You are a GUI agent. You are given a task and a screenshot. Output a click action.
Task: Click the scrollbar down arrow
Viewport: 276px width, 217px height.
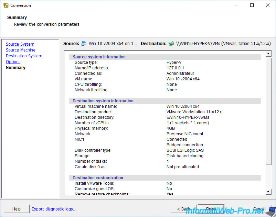click(x=268, y=191)
